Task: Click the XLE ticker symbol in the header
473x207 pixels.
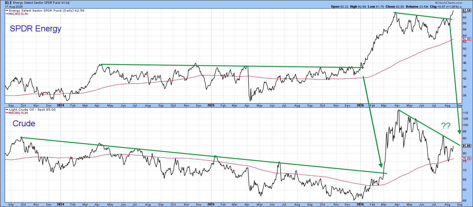Action: point(8,3)
